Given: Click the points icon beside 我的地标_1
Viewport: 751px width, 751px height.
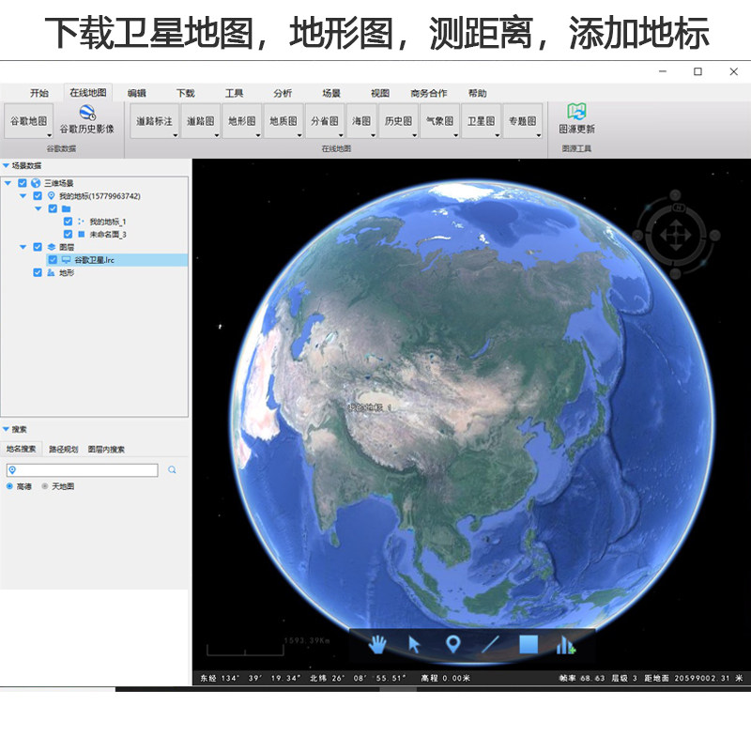Looking at the screenshot, I should (x=81, y=222).
